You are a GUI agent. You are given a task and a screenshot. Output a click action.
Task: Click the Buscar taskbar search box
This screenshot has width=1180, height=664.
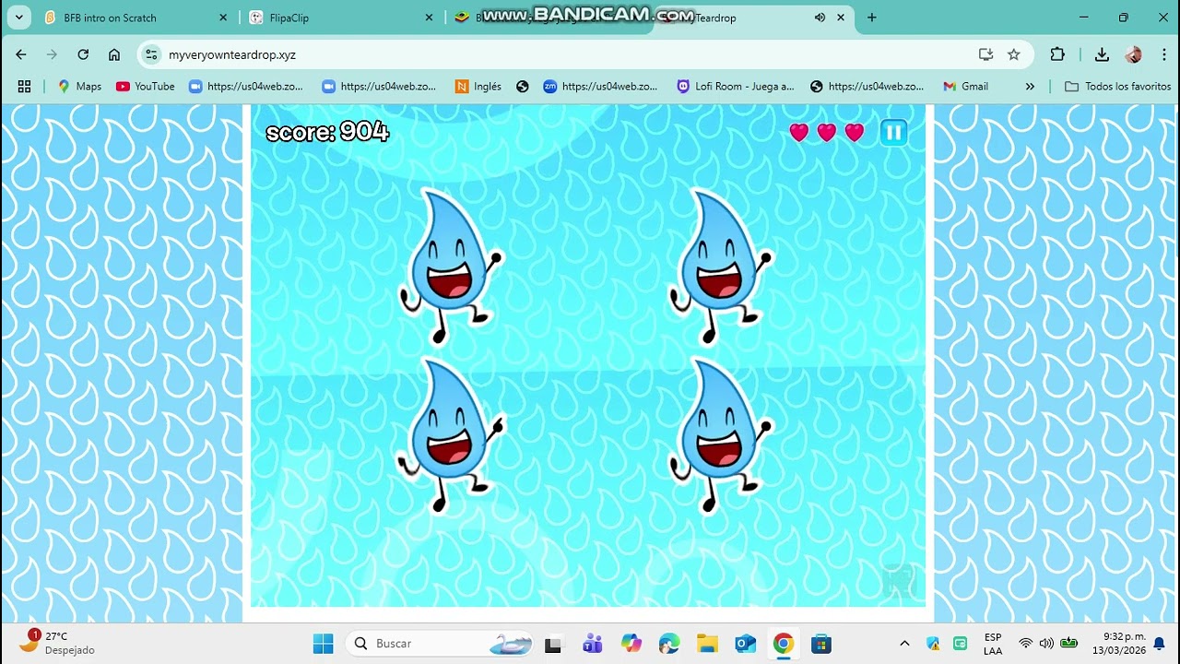pos(442,644)
